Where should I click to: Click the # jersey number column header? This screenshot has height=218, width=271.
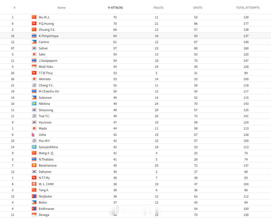tap(14, 8)
